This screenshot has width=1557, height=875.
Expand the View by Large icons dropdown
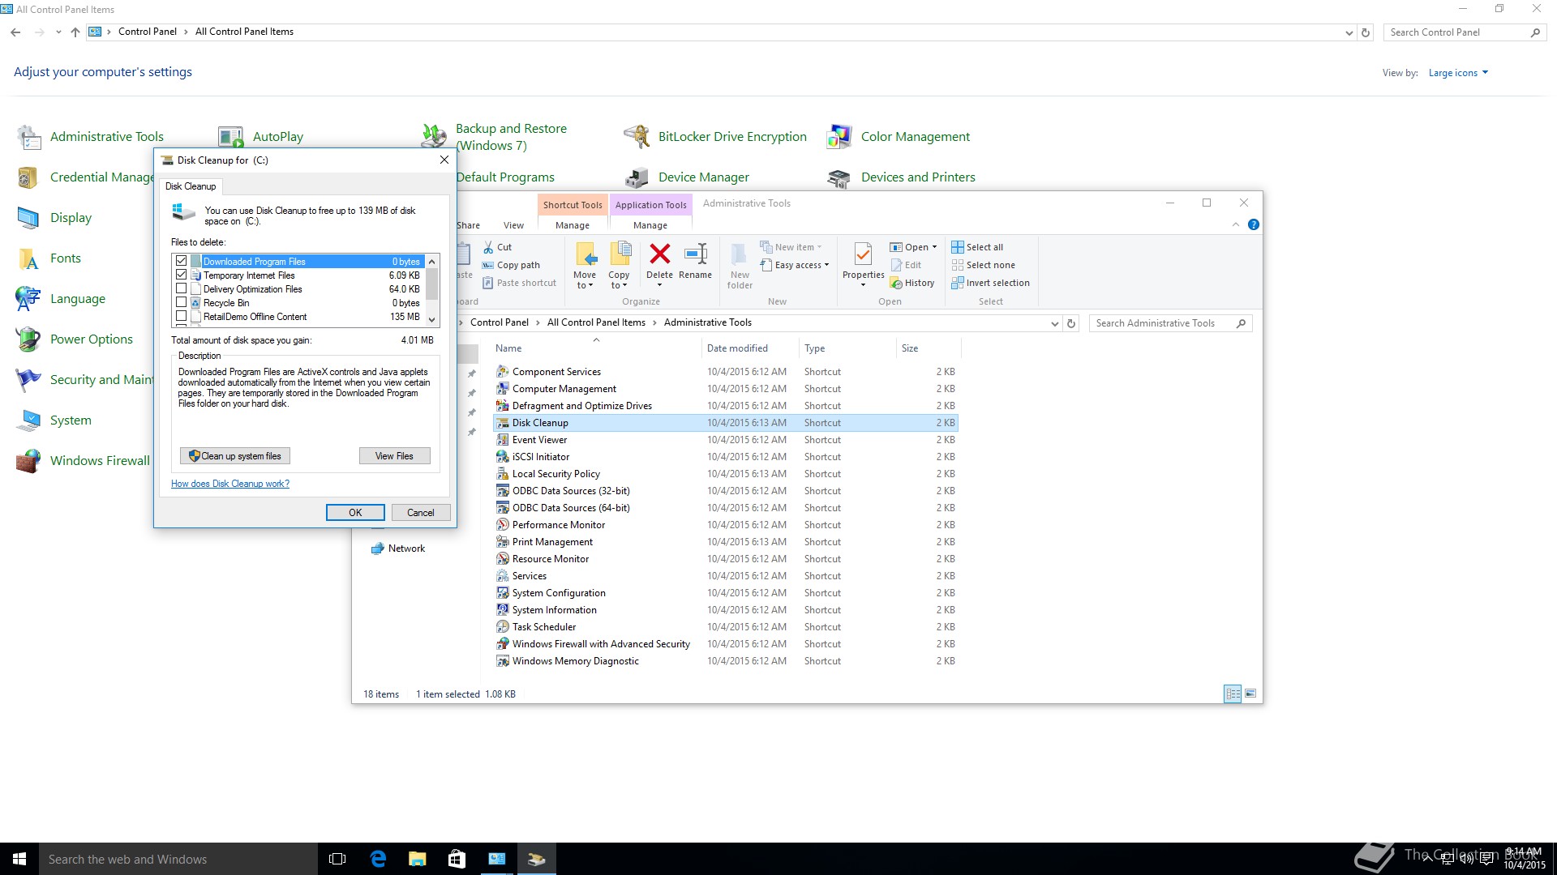(x=1459, y=73)
